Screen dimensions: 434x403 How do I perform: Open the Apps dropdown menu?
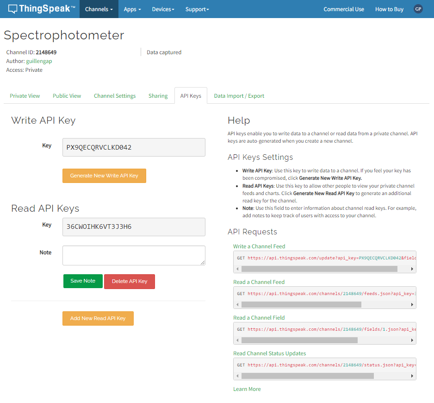click(132, 9)
